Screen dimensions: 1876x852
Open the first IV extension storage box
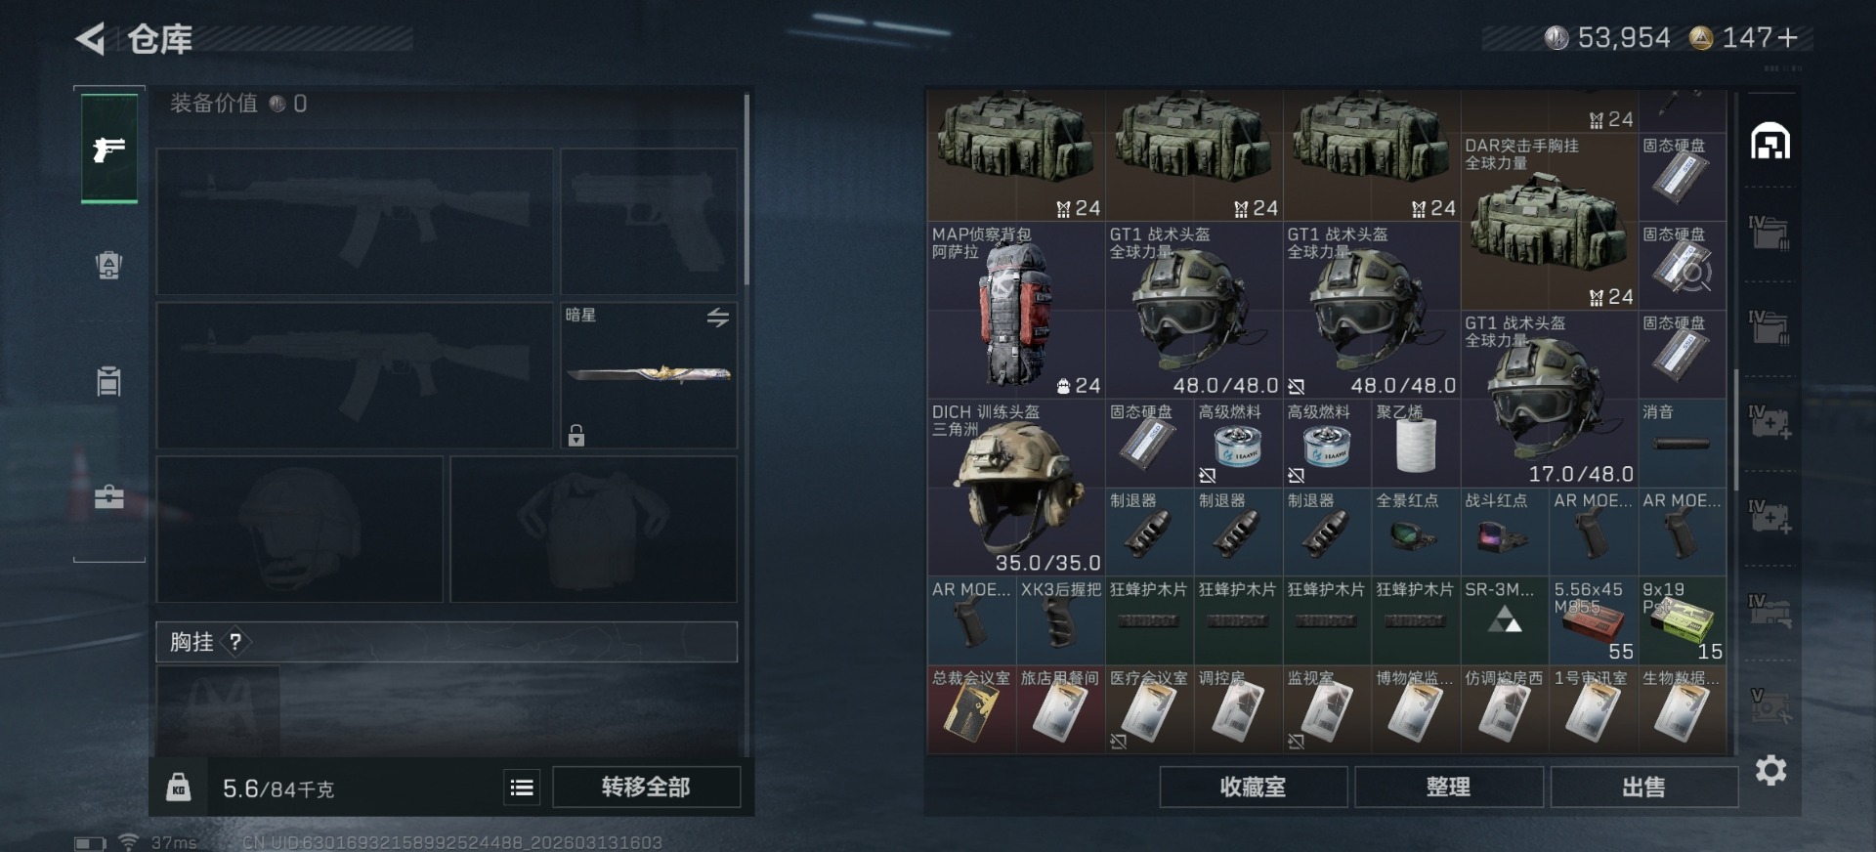1769,235
